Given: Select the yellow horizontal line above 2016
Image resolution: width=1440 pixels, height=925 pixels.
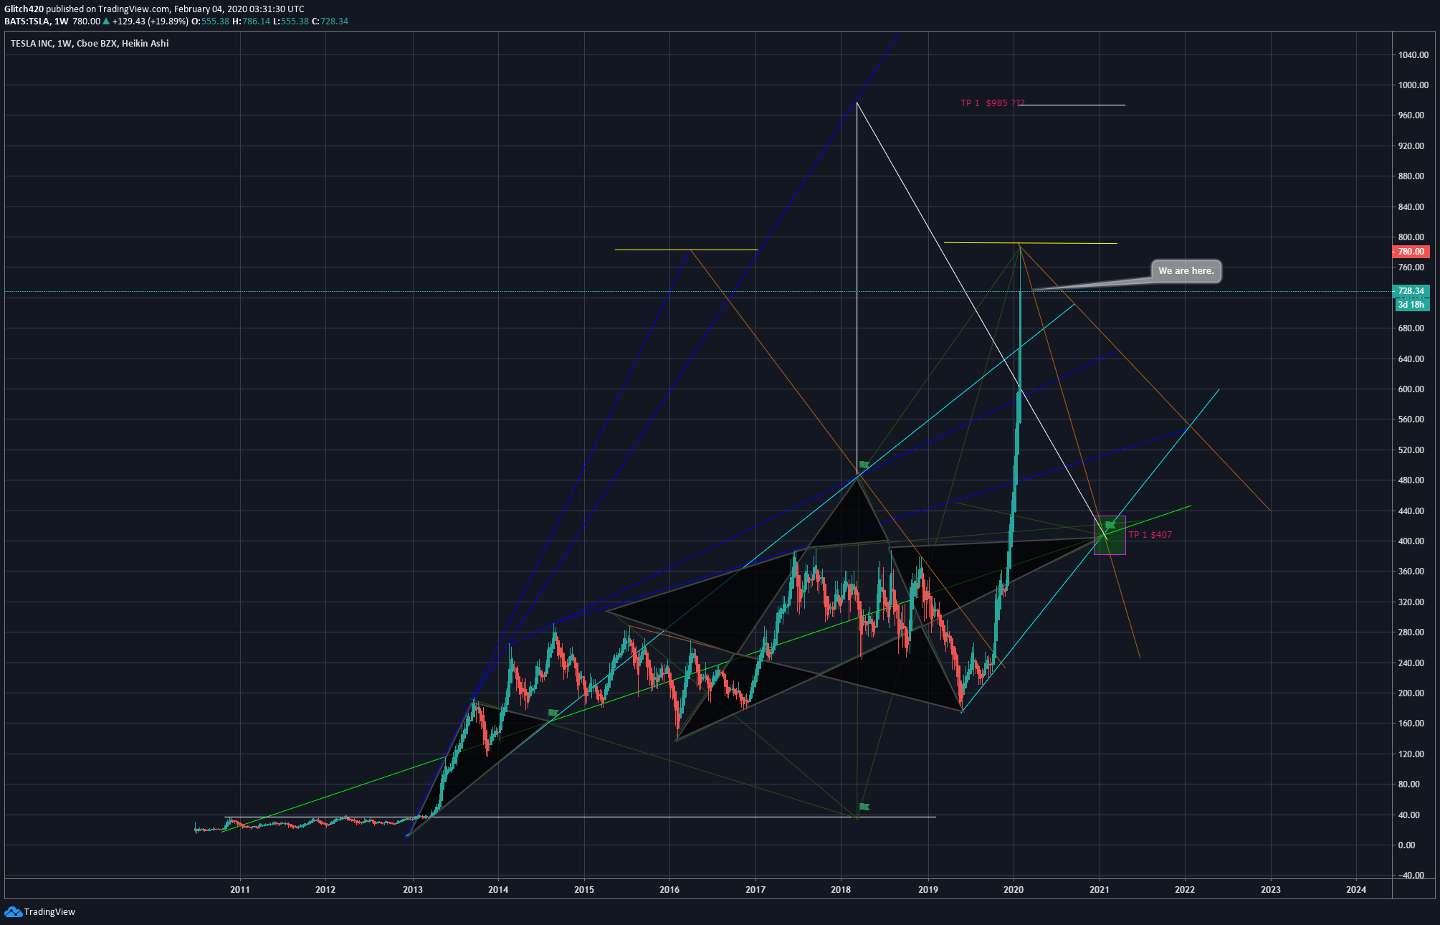Looking at the screenshot, I should pos(686,250).
